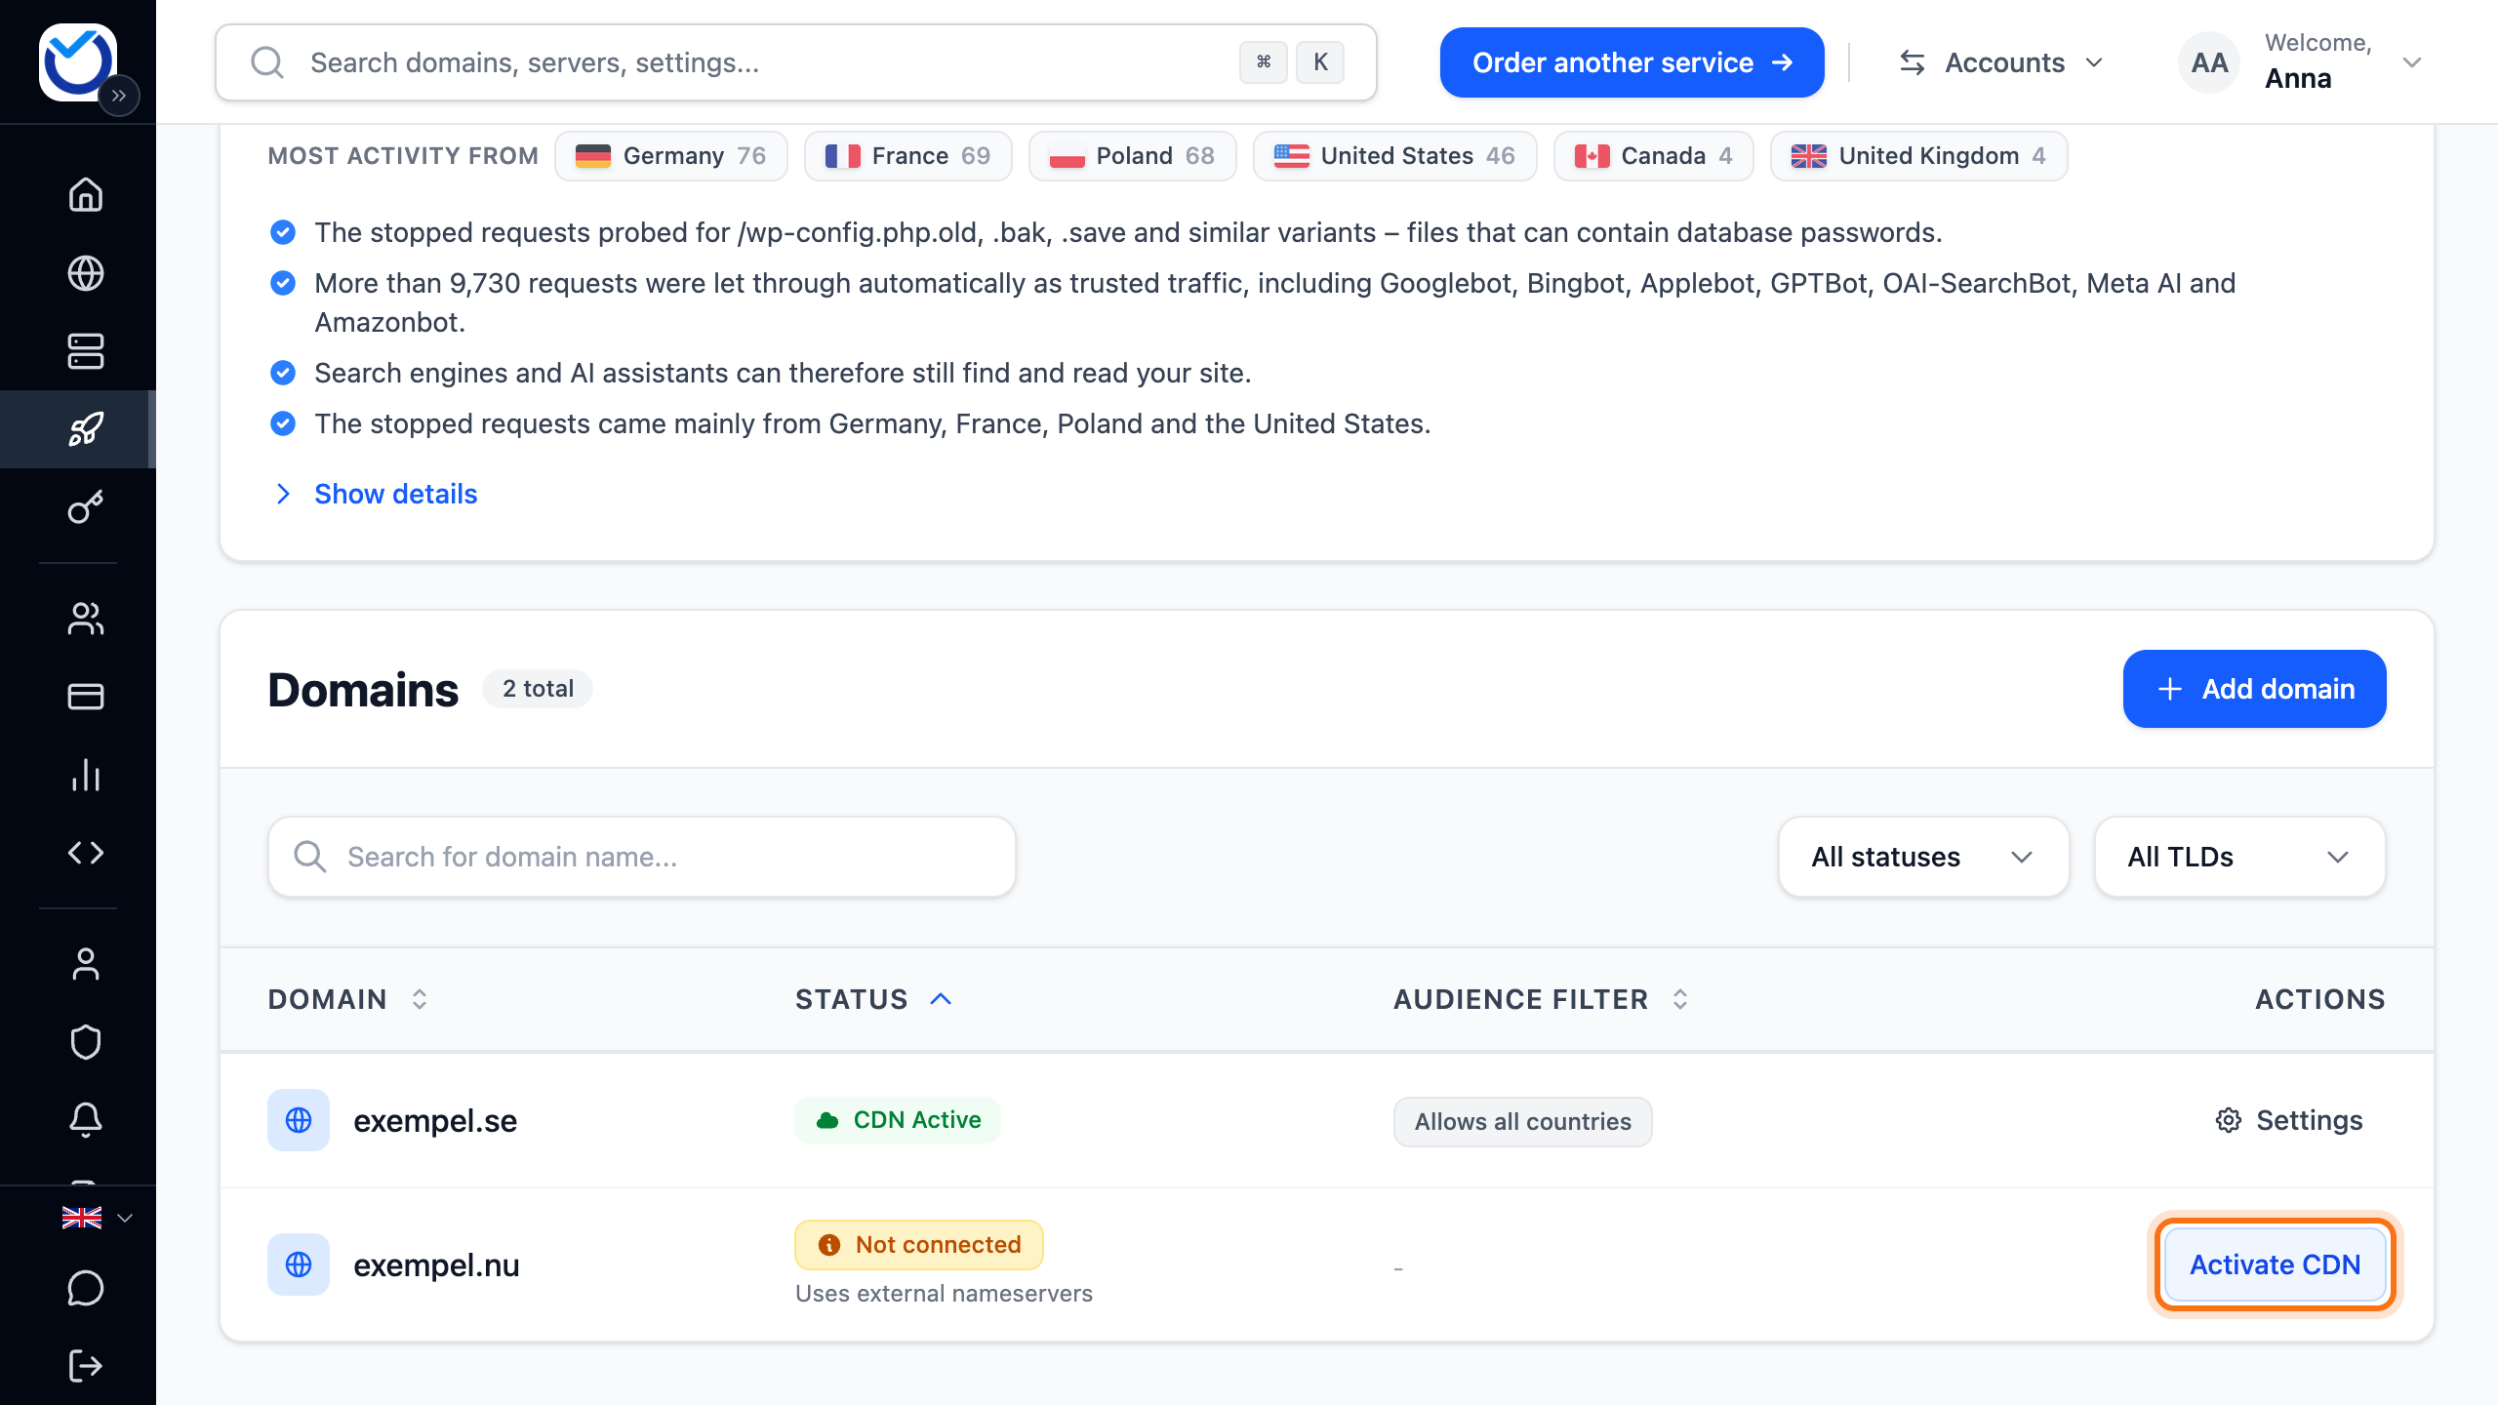2498x1405 pixels.
Task: Open the All statuses filter dropdown
Action: click(1923, 857)
